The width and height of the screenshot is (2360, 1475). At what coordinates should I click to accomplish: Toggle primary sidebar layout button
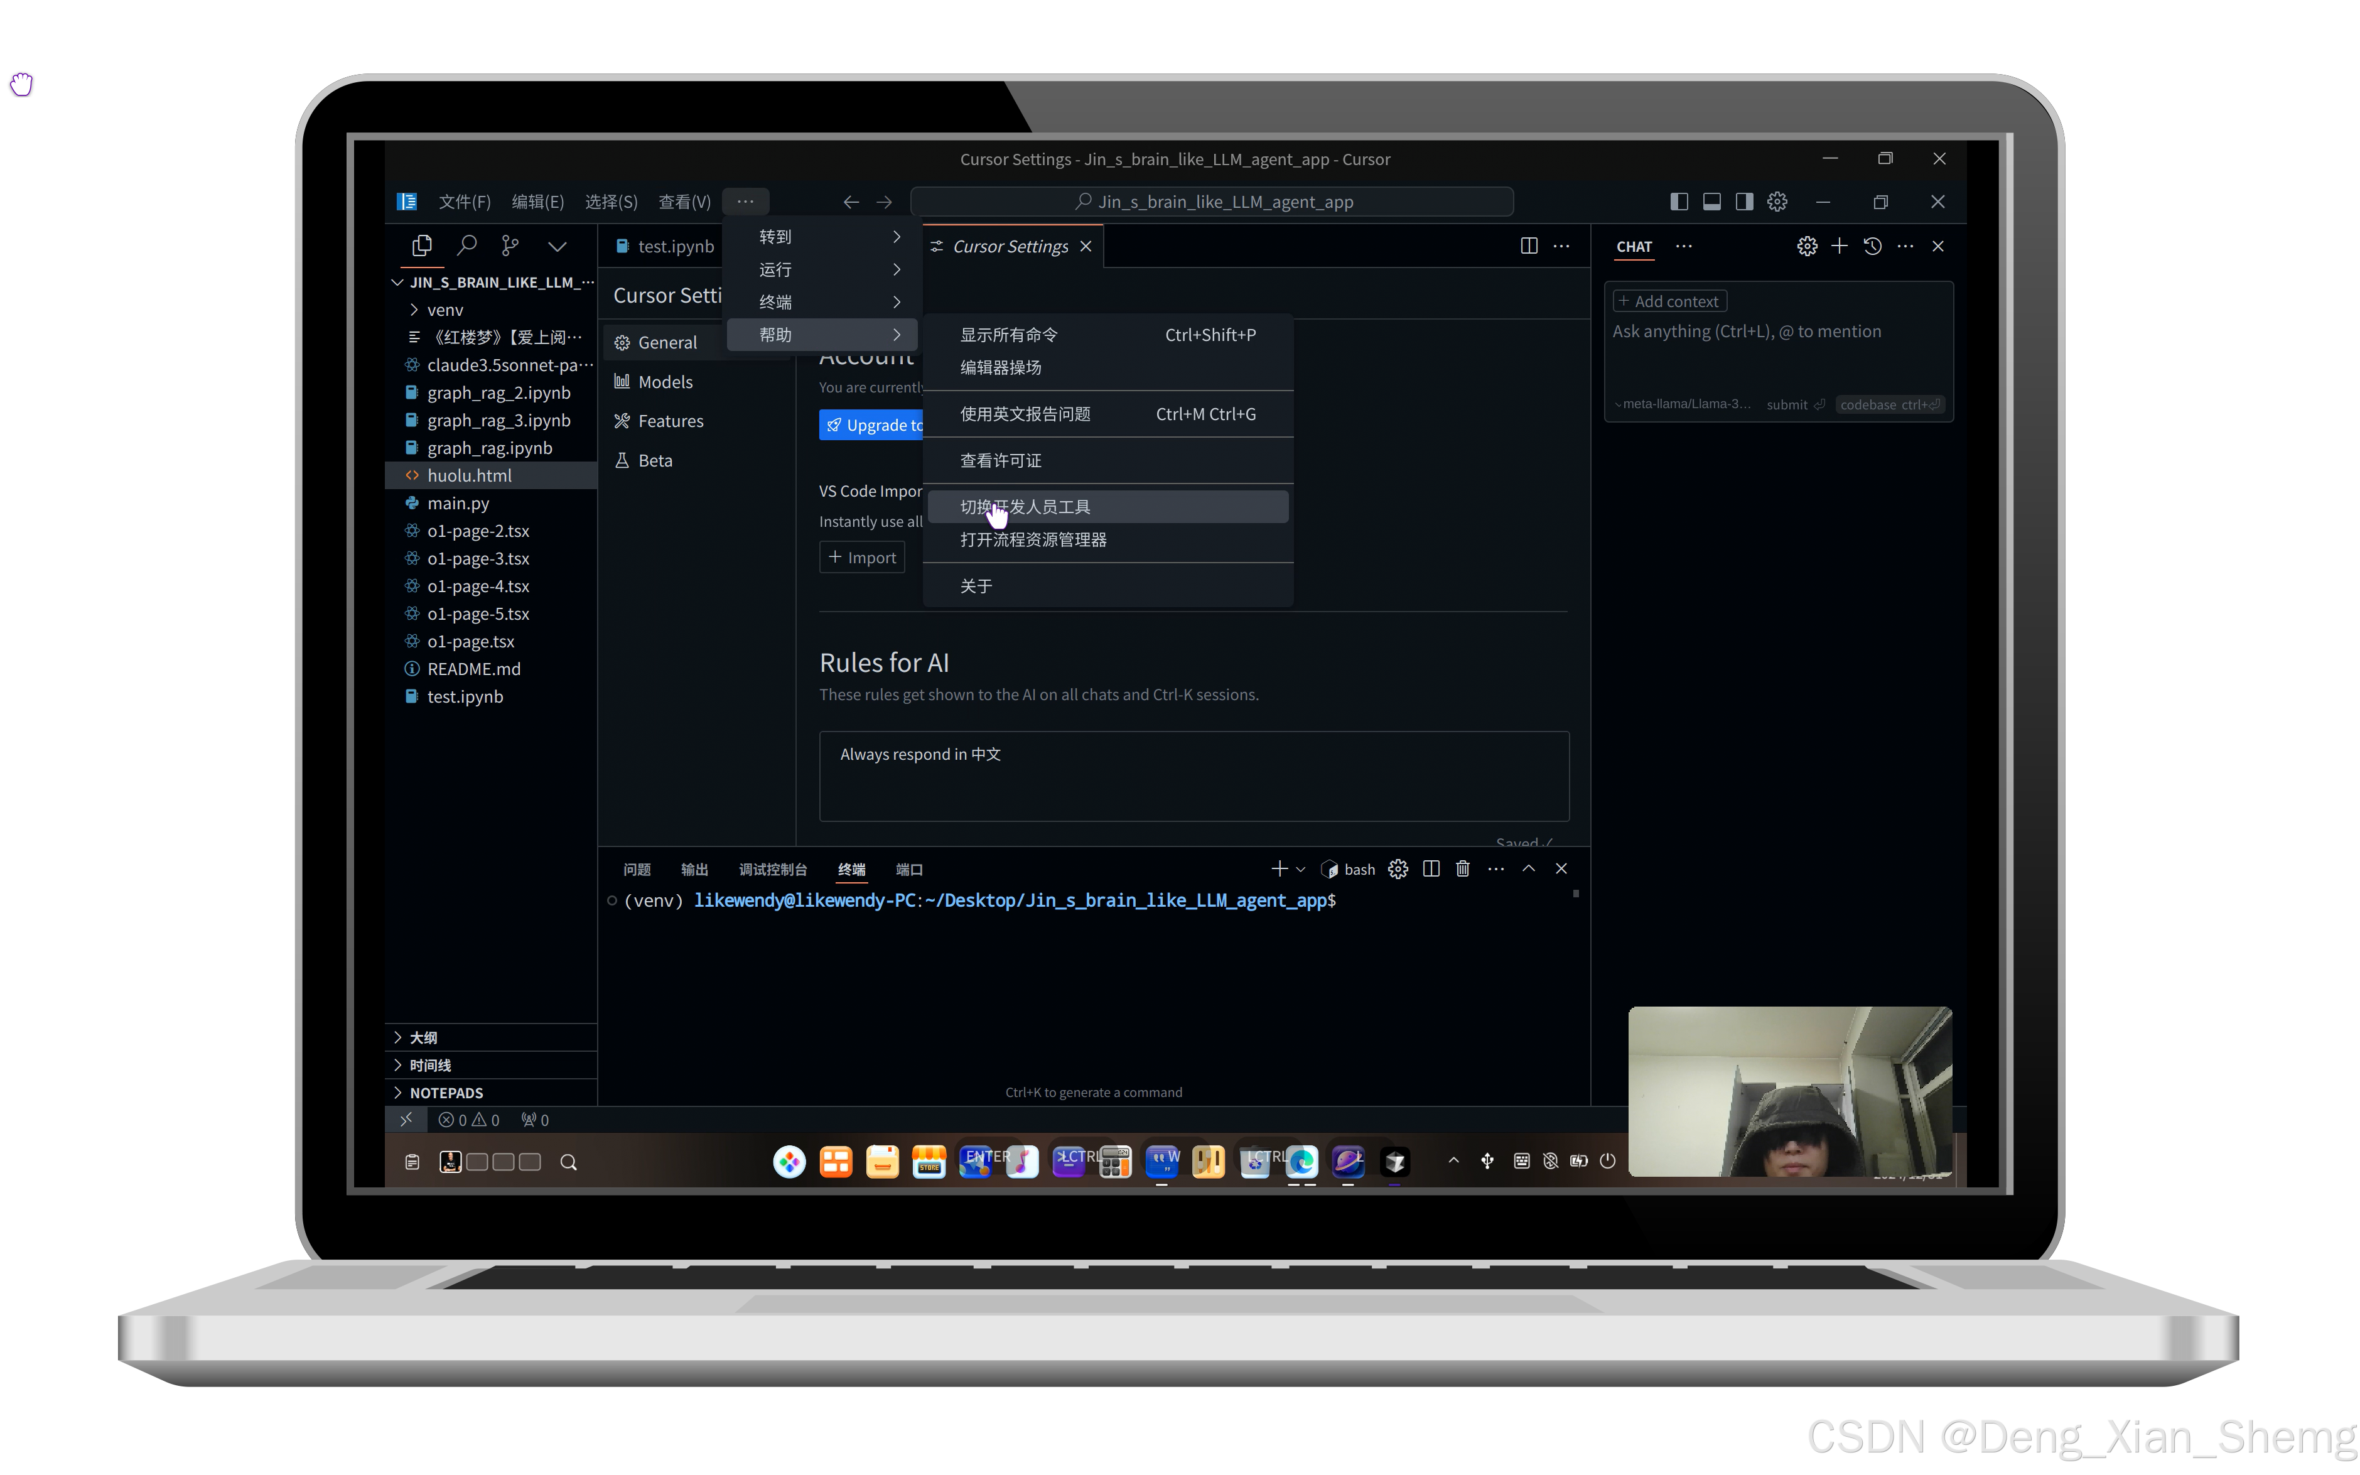click(x=1679, y=202)
